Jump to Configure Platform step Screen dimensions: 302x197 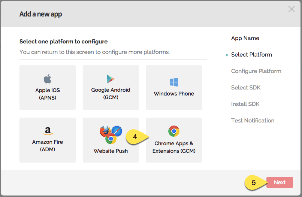(x=256, y=71)
